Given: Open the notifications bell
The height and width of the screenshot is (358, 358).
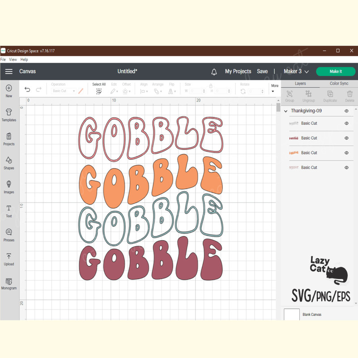Looking at the screenshot, I should click(214, 72).
